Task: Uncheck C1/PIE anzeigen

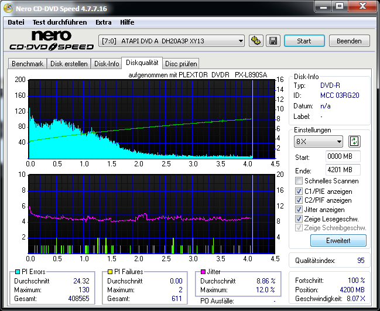Action: point(299,192)
